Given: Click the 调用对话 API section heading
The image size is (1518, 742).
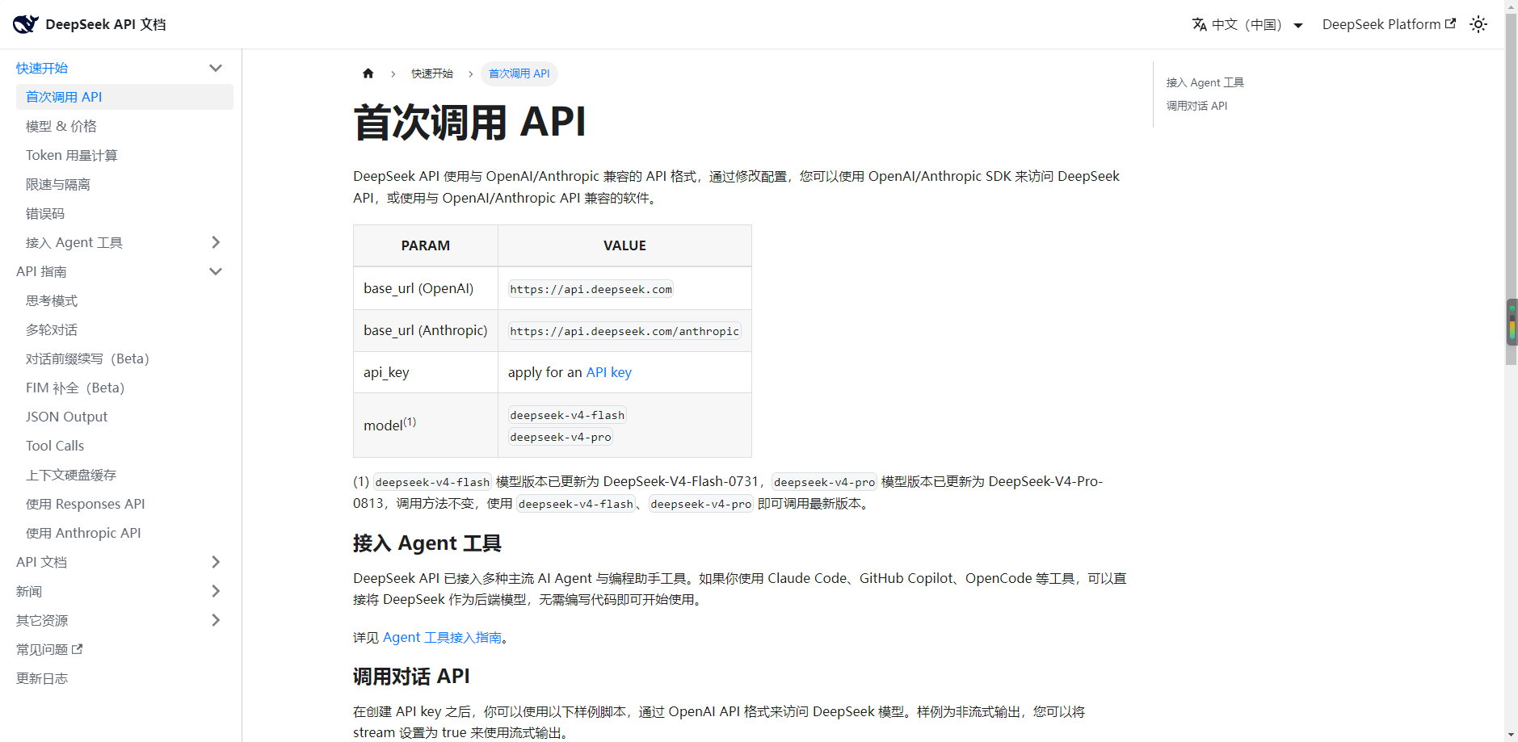Looking at the screenshot, I should coord(411,676).
